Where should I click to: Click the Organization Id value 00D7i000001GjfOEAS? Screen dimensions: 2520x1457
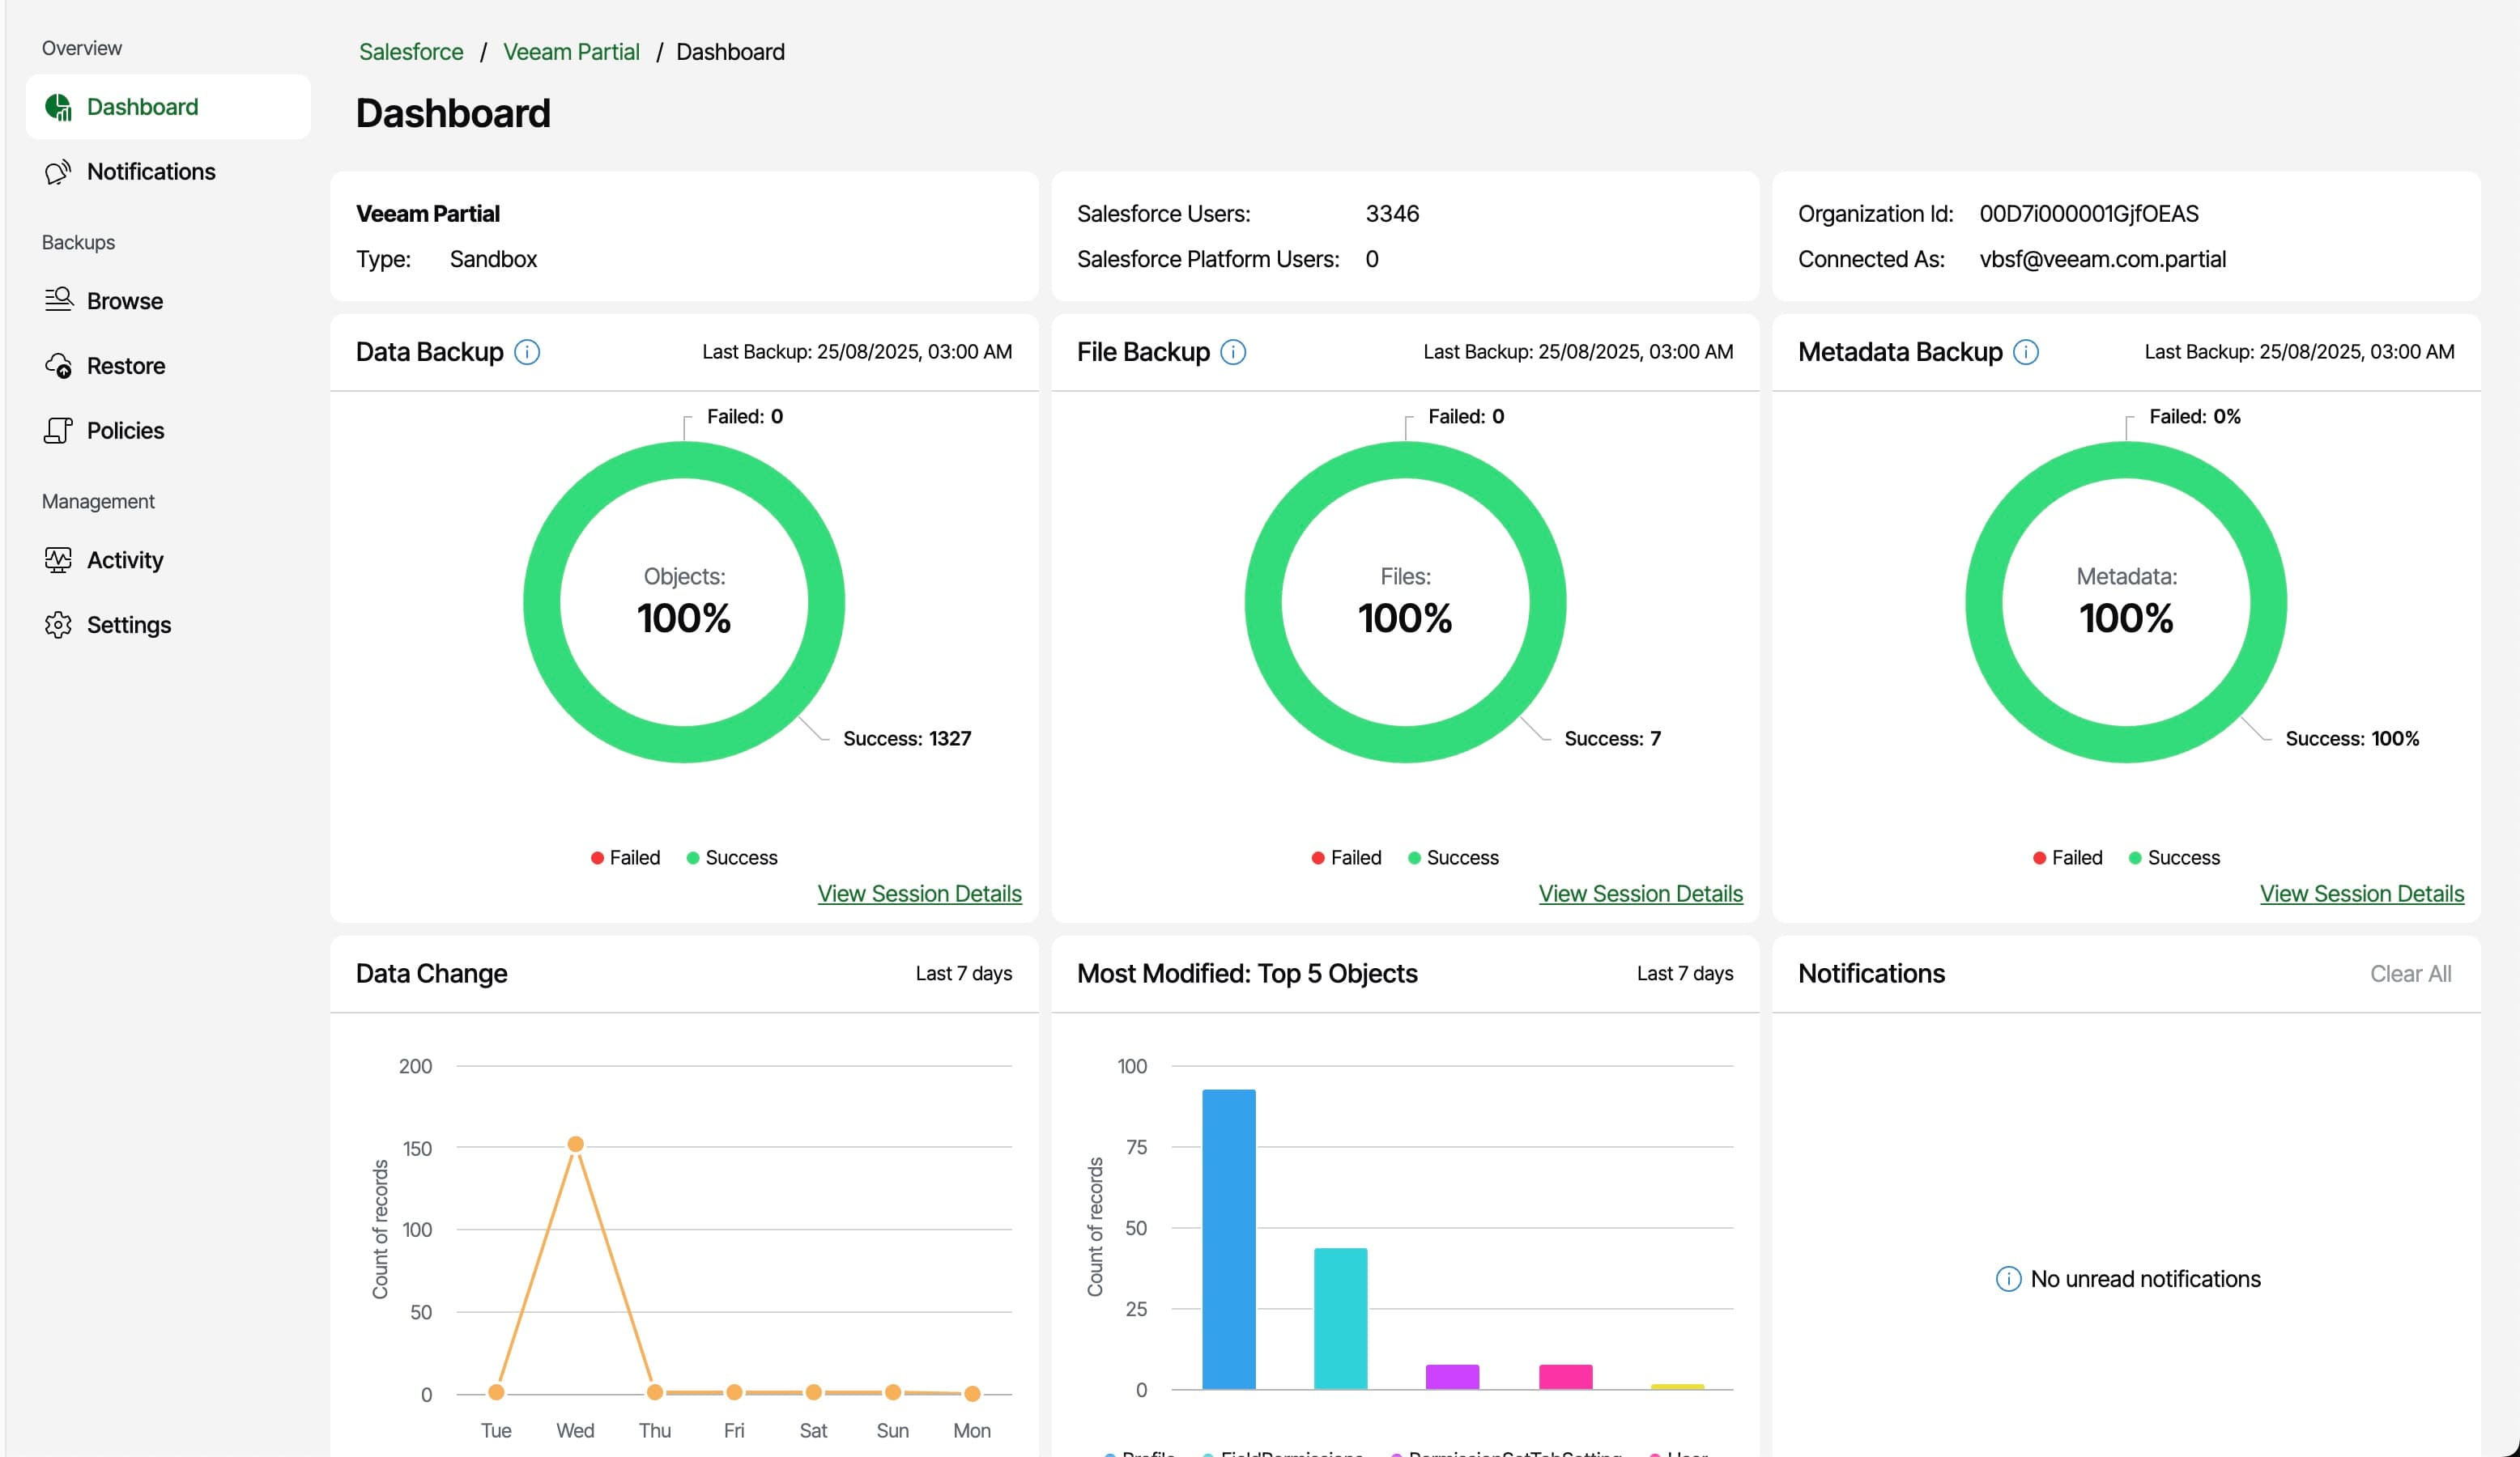click(2088, 214)
